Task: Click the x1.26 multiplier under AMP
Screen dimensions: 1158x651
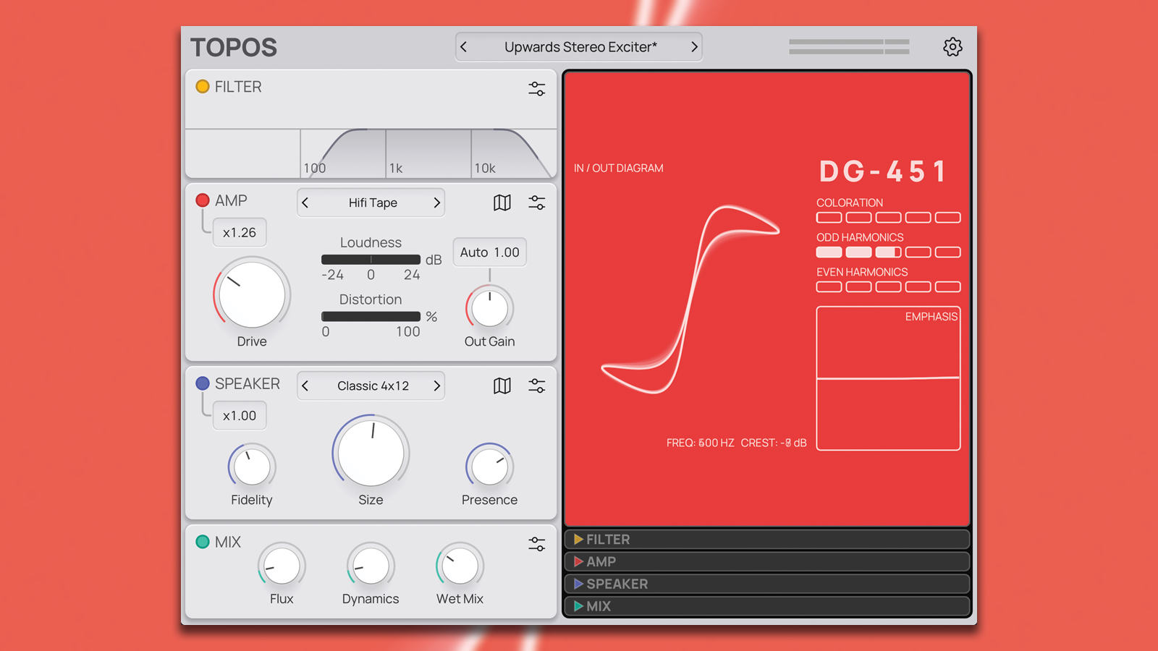Action: [240, 232]
